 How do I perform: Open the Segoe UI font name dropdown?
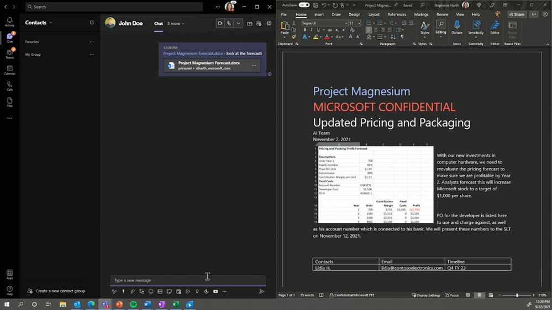(x=346, y=23)
